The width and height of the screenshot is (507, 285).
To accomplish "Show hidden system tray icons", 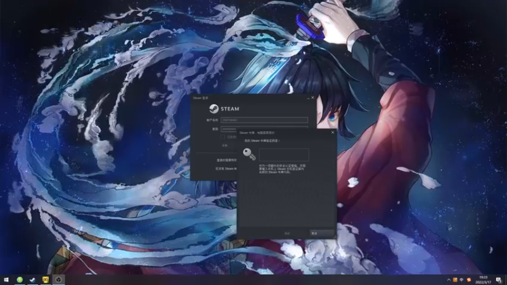I will coord(449,280).
